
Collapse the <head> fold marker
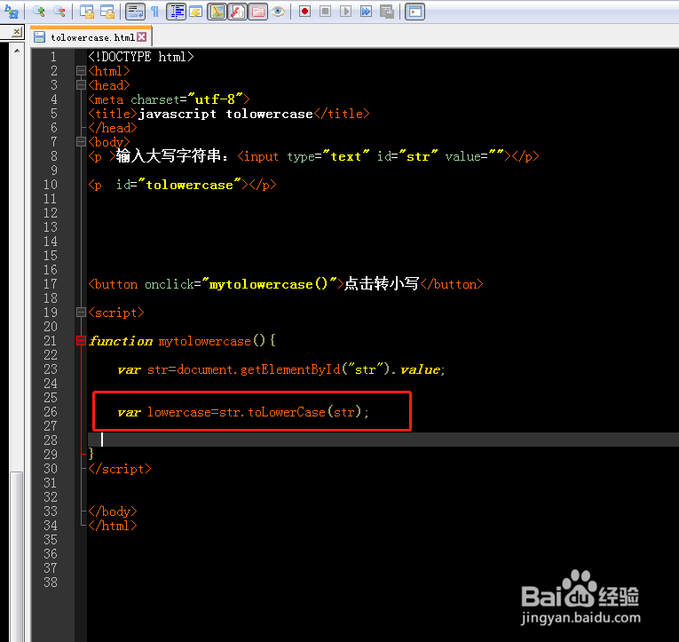click(81, 85)
